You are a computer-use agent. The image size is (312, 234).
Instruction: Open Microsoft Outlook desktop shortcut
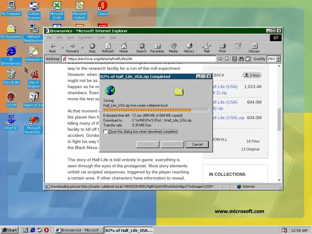[80, 10]
